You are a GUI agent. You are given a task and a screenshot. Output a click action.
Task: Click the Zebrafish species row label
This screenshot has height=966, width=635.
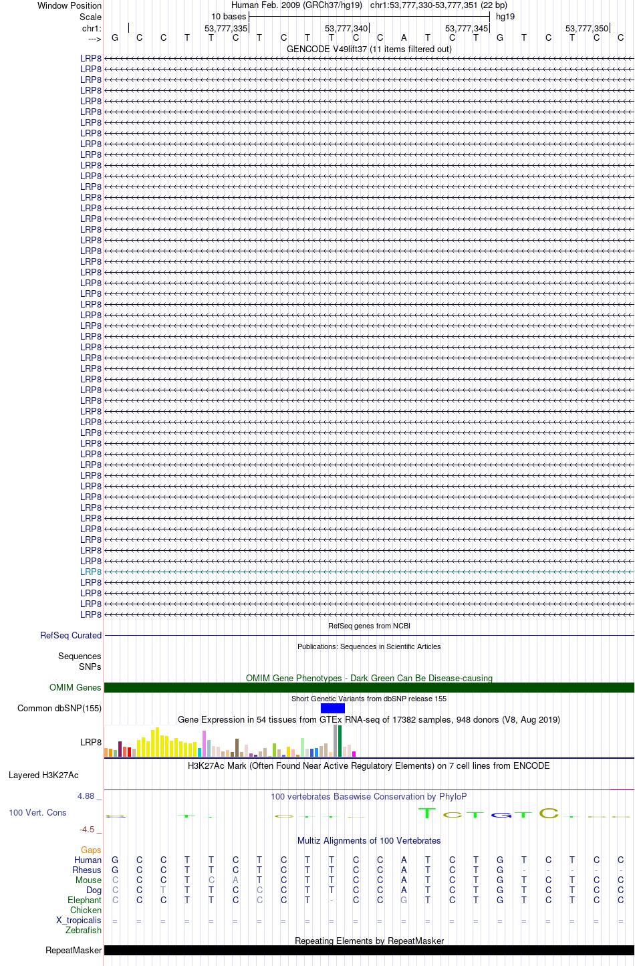(84, 930)
